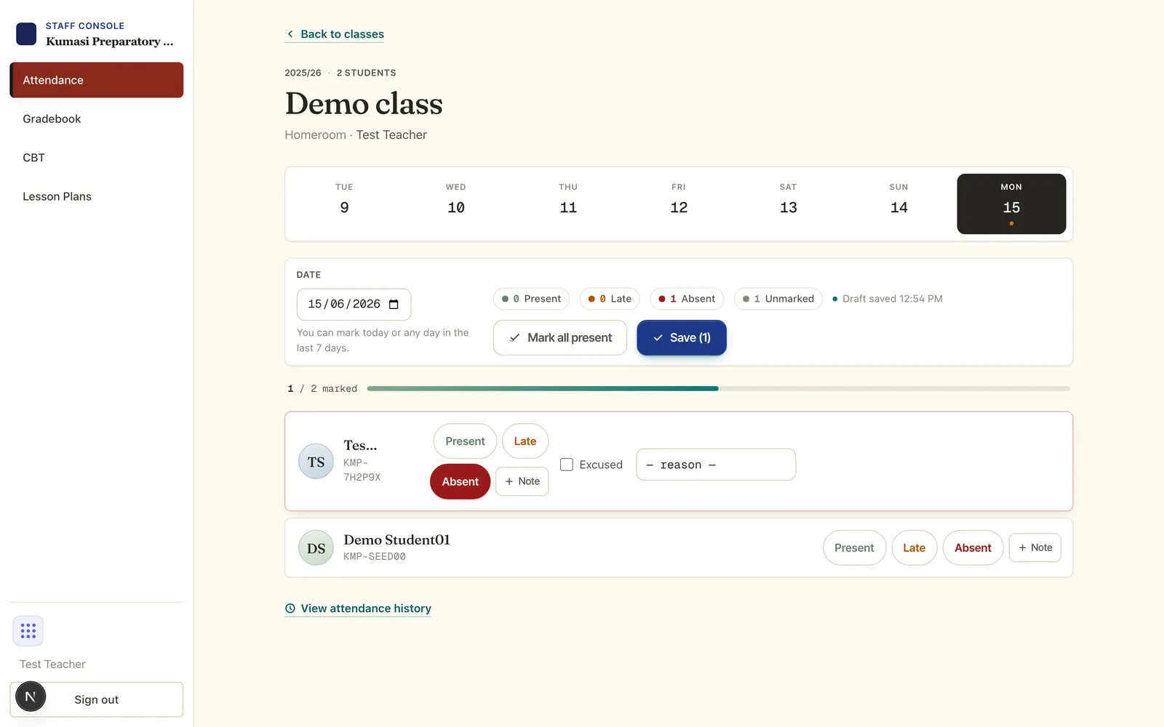Click the 2025/26 year label
The width and height of the screenshot is (1164, 727).
[x=303, y=73]
